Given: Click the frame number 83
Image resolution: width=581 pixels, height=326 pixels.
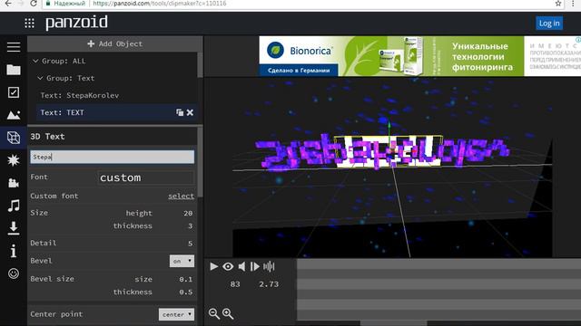Looking at the screenshot, I should tap(235, 284).
